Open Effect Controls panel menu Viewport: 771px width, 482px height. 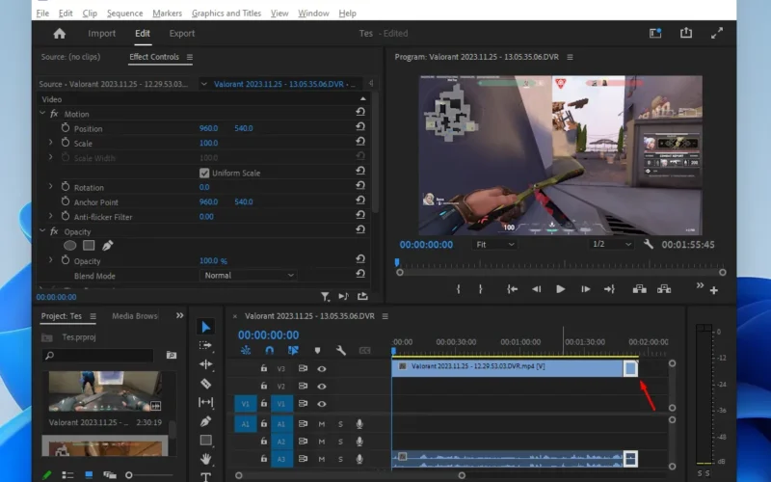pyautogui.click(x=189, y=57)
